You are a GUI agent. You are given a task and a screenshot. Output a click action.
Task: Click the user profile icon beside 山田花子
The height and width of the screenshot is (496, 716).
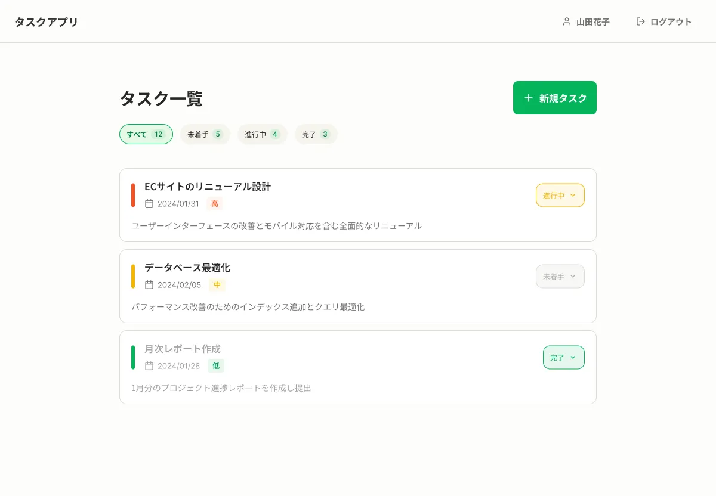coord(566,21)
